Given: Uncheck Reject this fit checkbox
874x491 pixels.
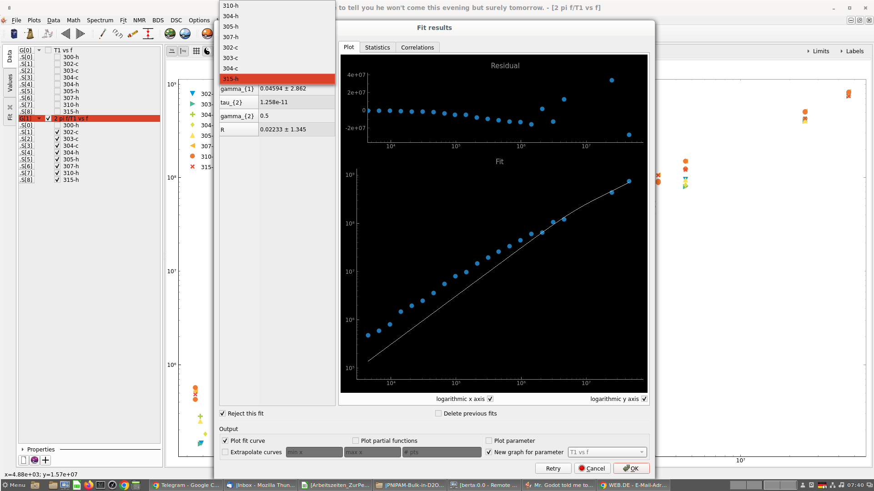Looking at the screenshot, I should [222, 413].
